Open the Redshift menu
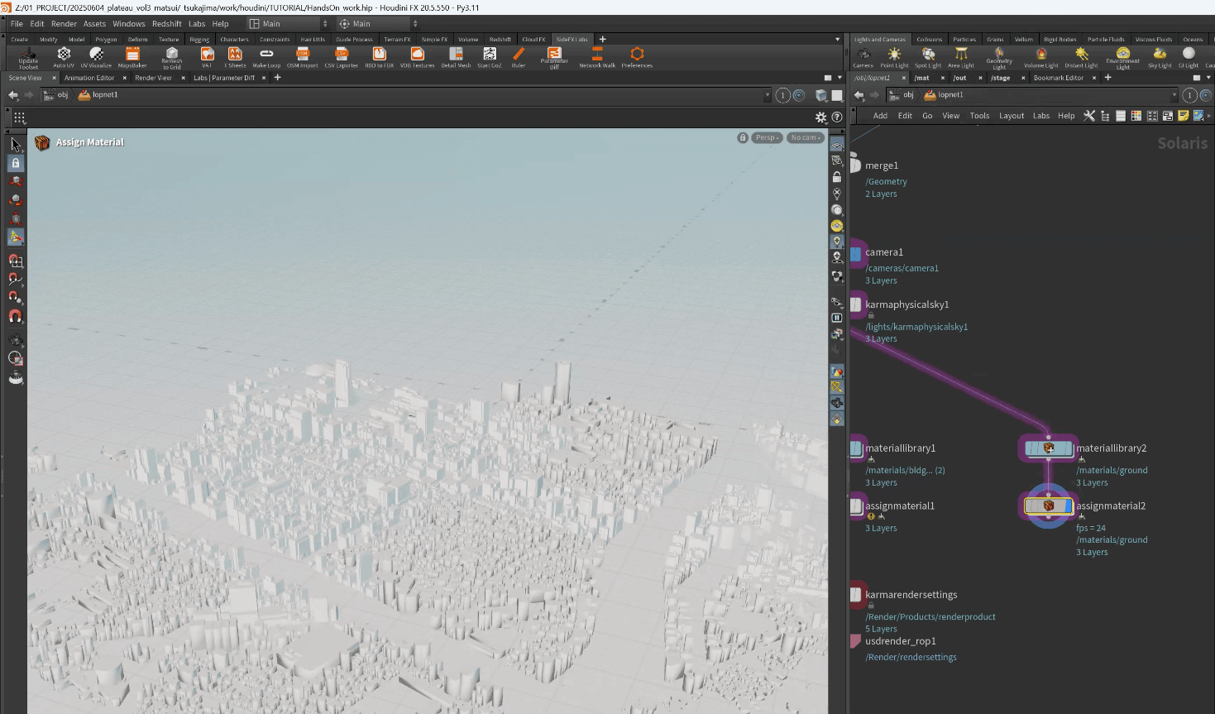1215x714 pixels. pos(166,24)
